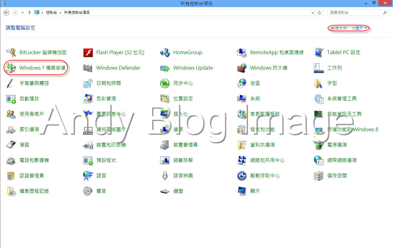Image resolution: width=393 pixels, height=248 pixels.
Task: Open the 程式和功能 icon
Action: [x=242, y=129]
